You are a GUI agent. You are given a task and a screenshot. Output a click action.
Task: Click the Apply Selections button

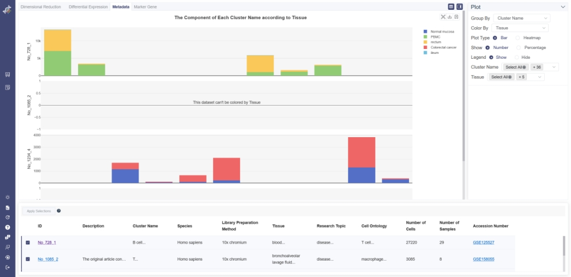[39, 211]
